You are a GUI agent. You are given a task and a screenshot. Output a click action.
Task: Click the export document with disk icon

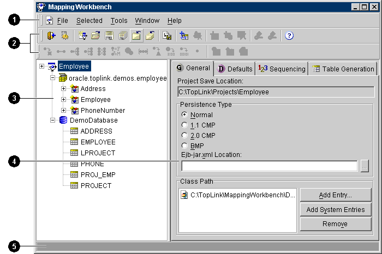[167, 36]
